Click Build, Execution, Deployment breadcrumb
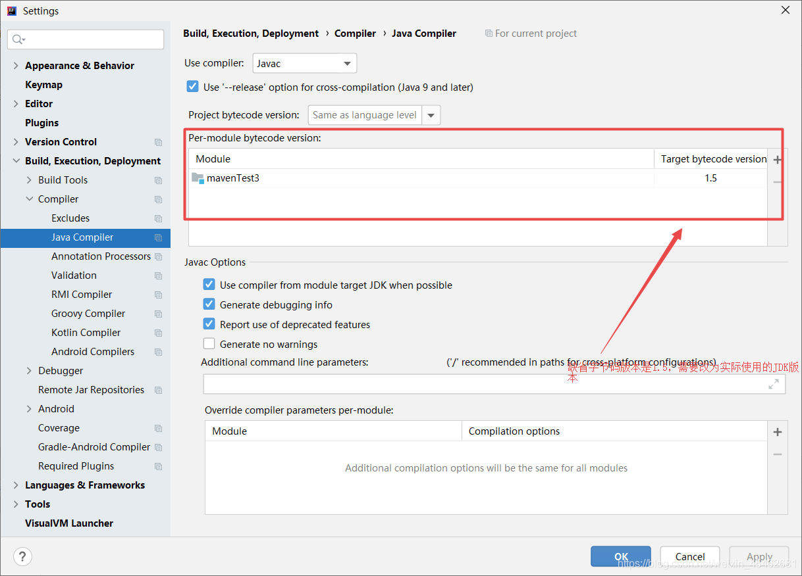This screenshot has height=576, width=802. (251, 34)
